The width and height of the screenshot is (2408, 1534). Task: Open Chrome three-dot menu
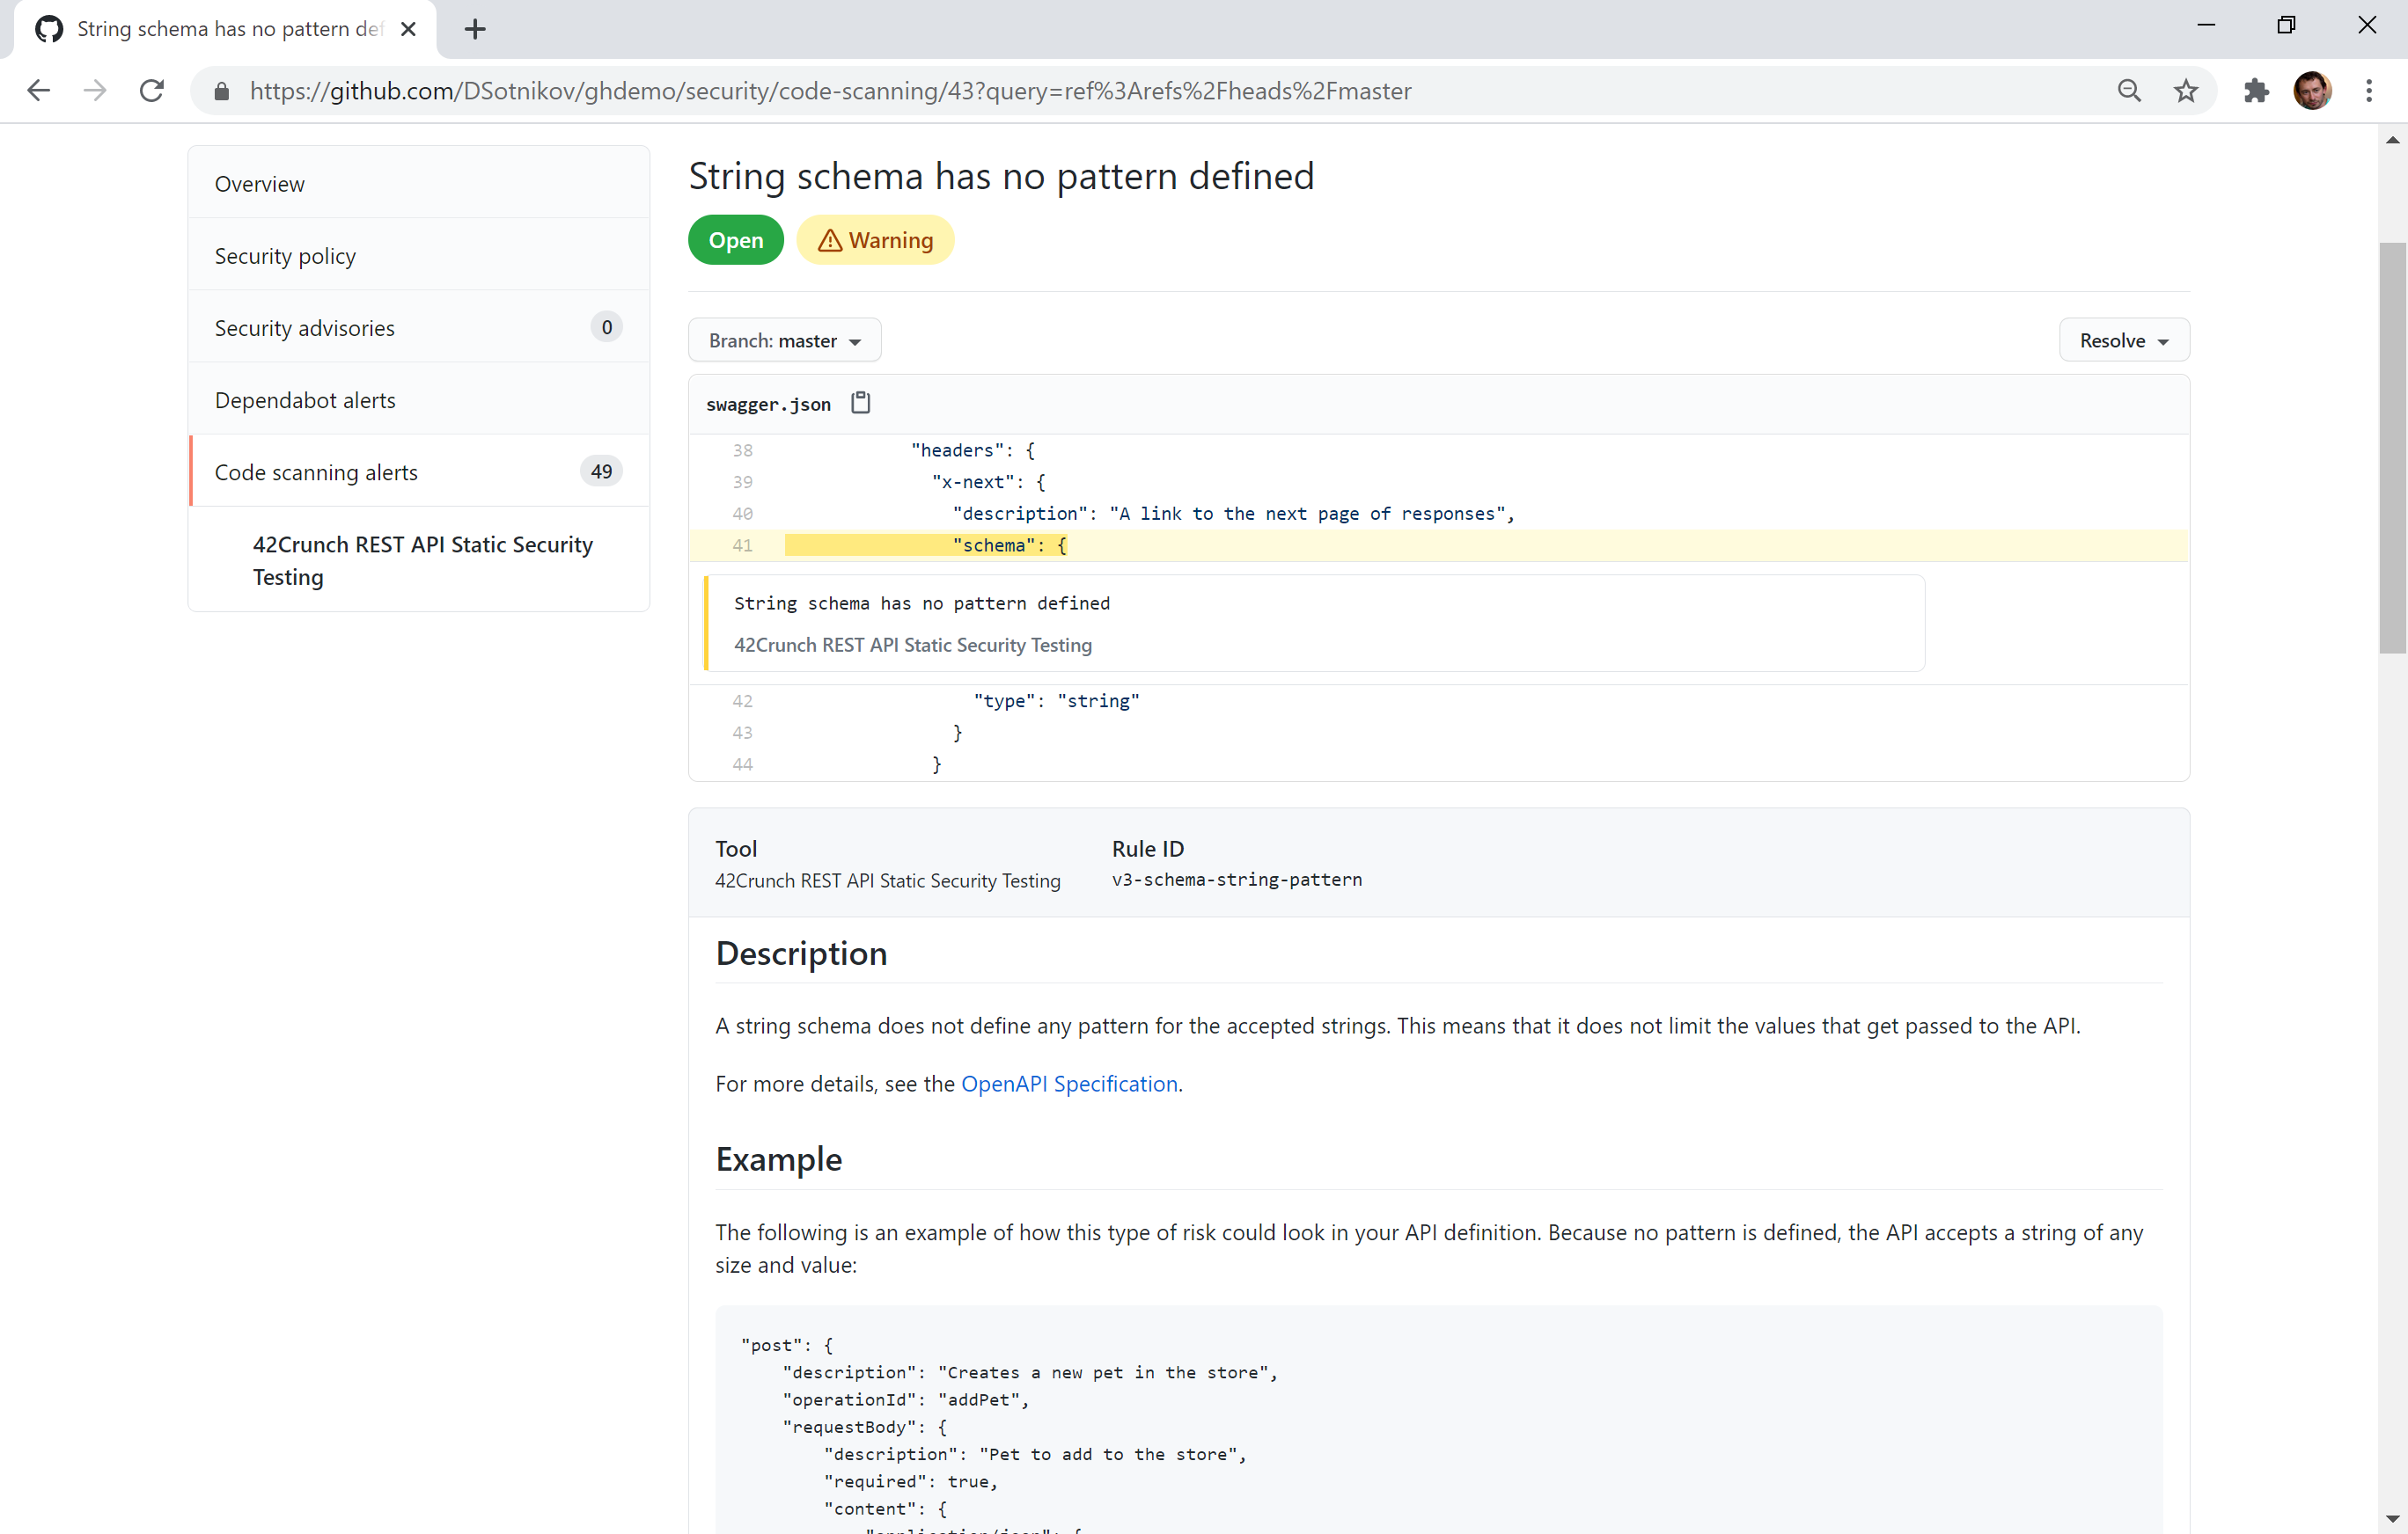point(2368,91)
